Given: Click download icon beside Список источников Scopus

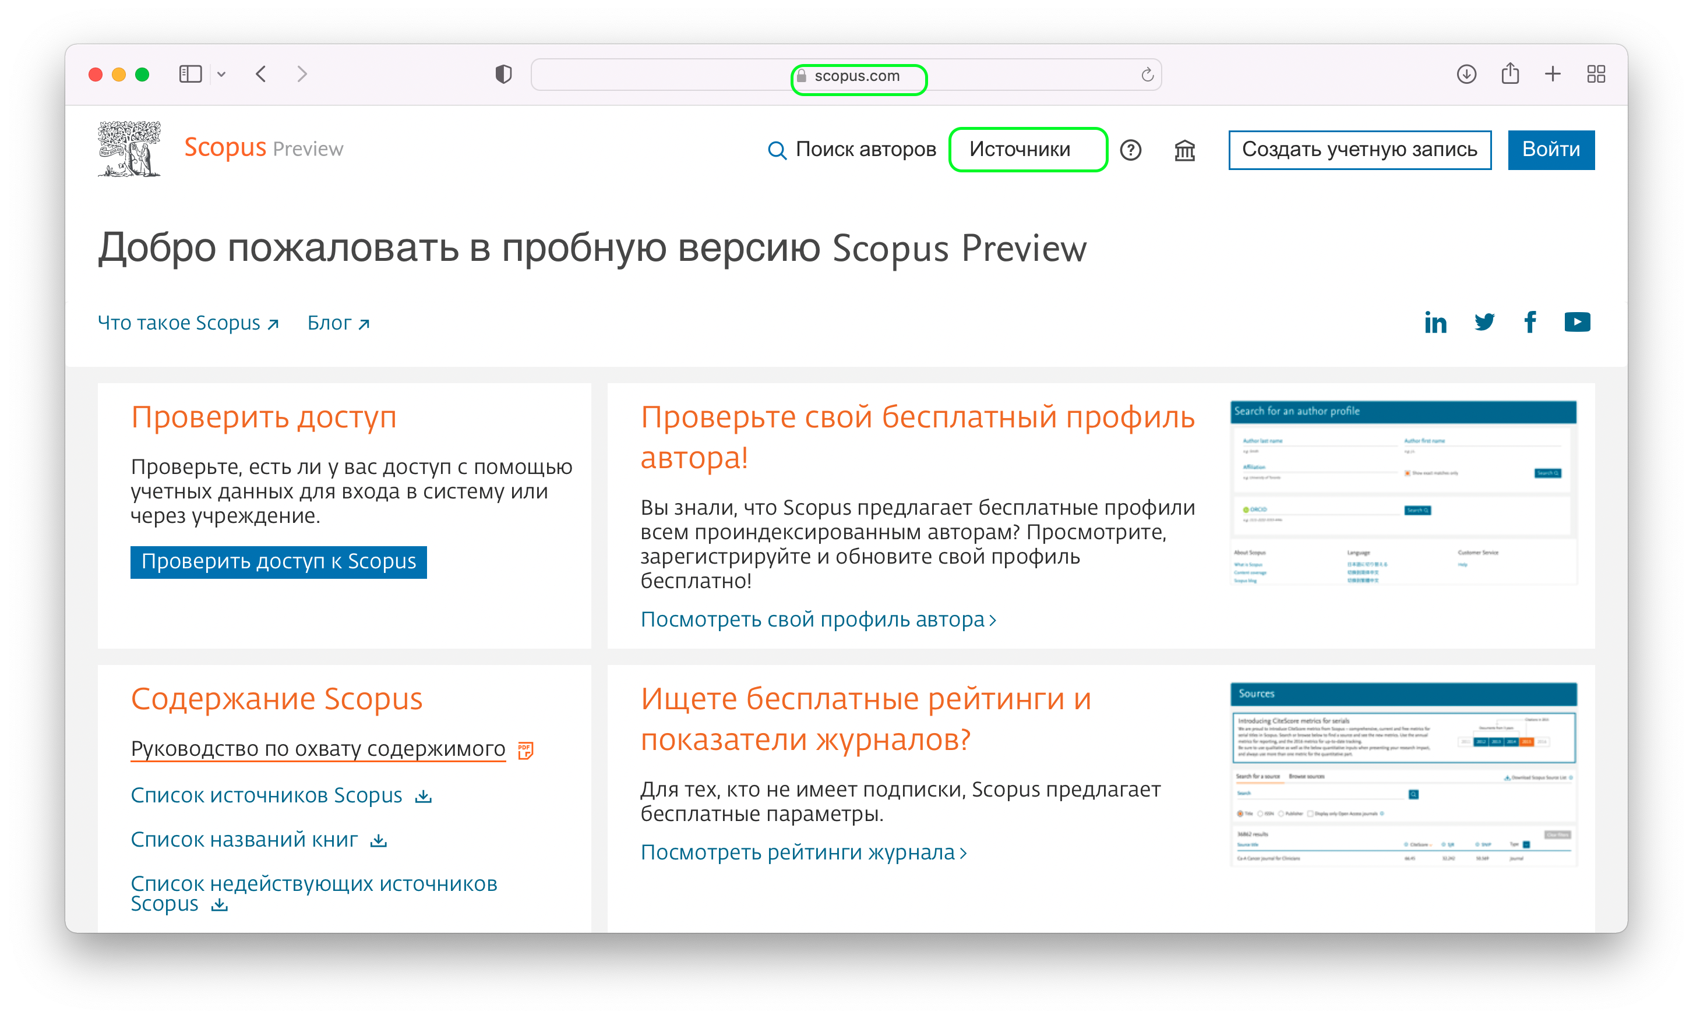Looking at the screenshot, I should point(423,797).
